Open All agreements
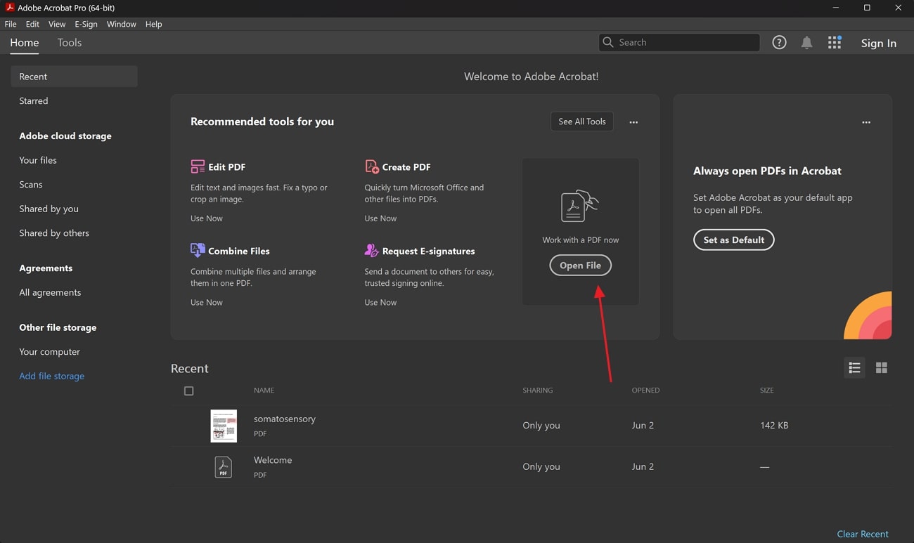The image size is (914, 543). point(50,292)
